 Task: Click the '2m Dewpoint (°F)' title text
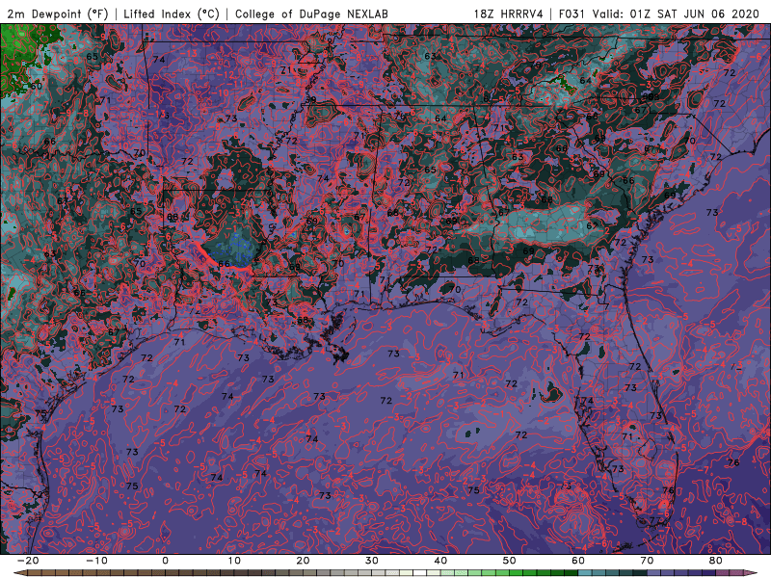tap(58, 14)
